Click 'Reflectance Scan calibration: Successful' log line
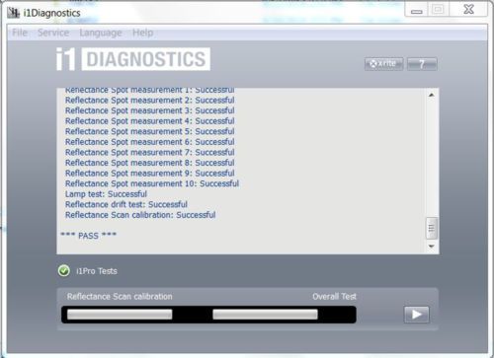Viewport: 494px width, 358px height. [140, 215]
